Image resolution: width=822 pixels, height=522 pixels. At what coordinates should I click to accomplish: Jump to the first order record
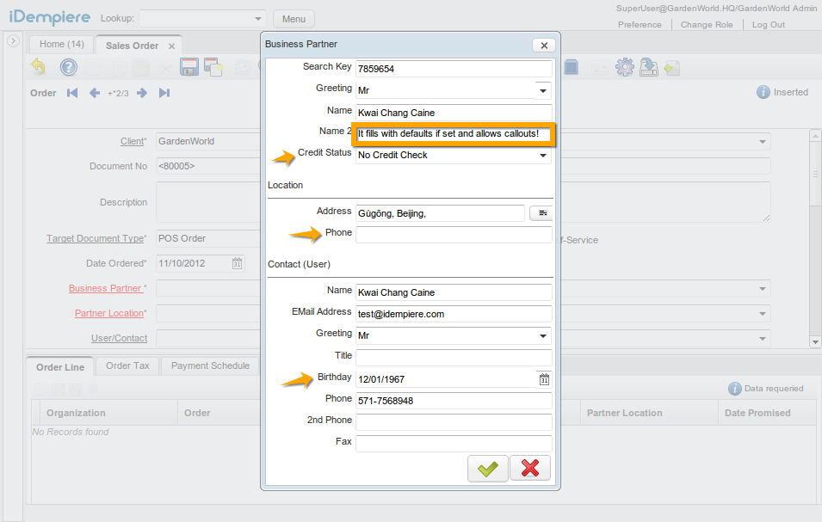72,93
